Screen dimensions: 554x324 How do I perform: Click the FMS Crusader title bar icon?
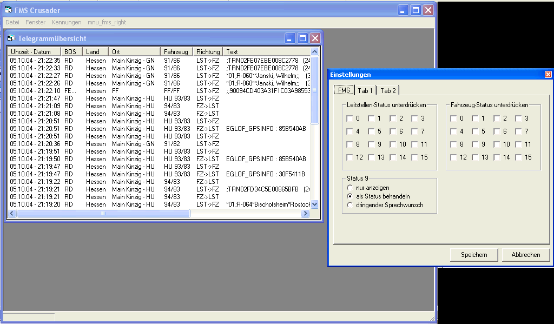(8, 10)
